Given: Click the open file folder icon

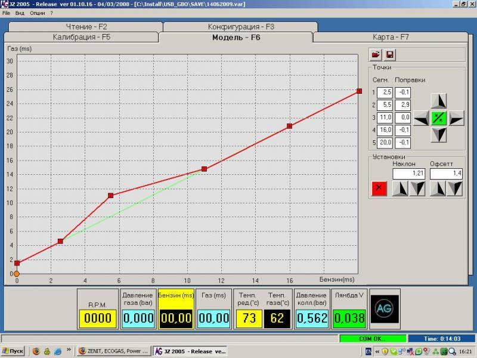Looking at the screenshot, I should coord(376,55).
